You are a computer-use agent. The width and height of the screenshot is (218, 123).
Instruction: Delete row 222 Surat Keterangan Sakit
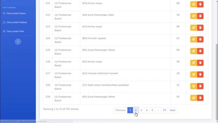200,16
